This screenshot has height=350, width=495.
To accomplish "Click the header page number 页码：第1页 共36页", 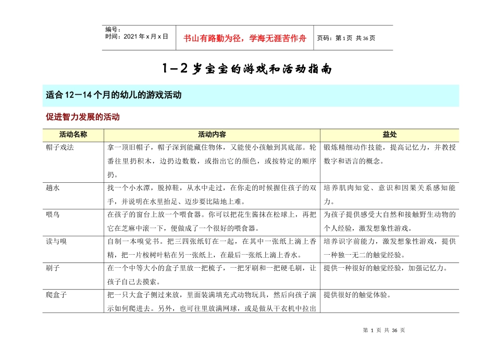I will pos(346,38).
